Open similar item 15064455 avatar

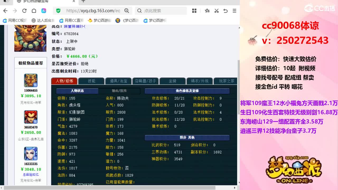31,80
